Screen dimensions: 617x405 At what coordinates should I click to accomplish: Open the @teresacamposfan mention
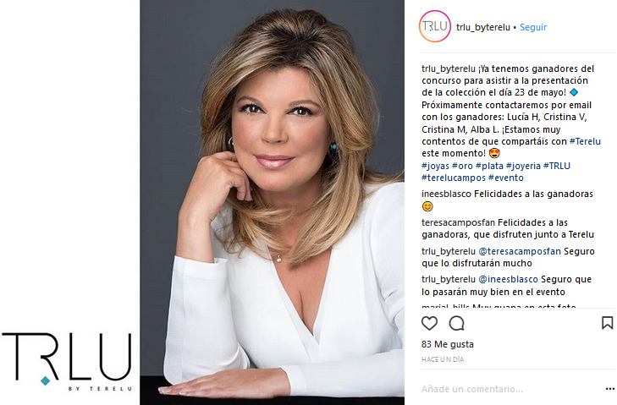pos(520,251)
